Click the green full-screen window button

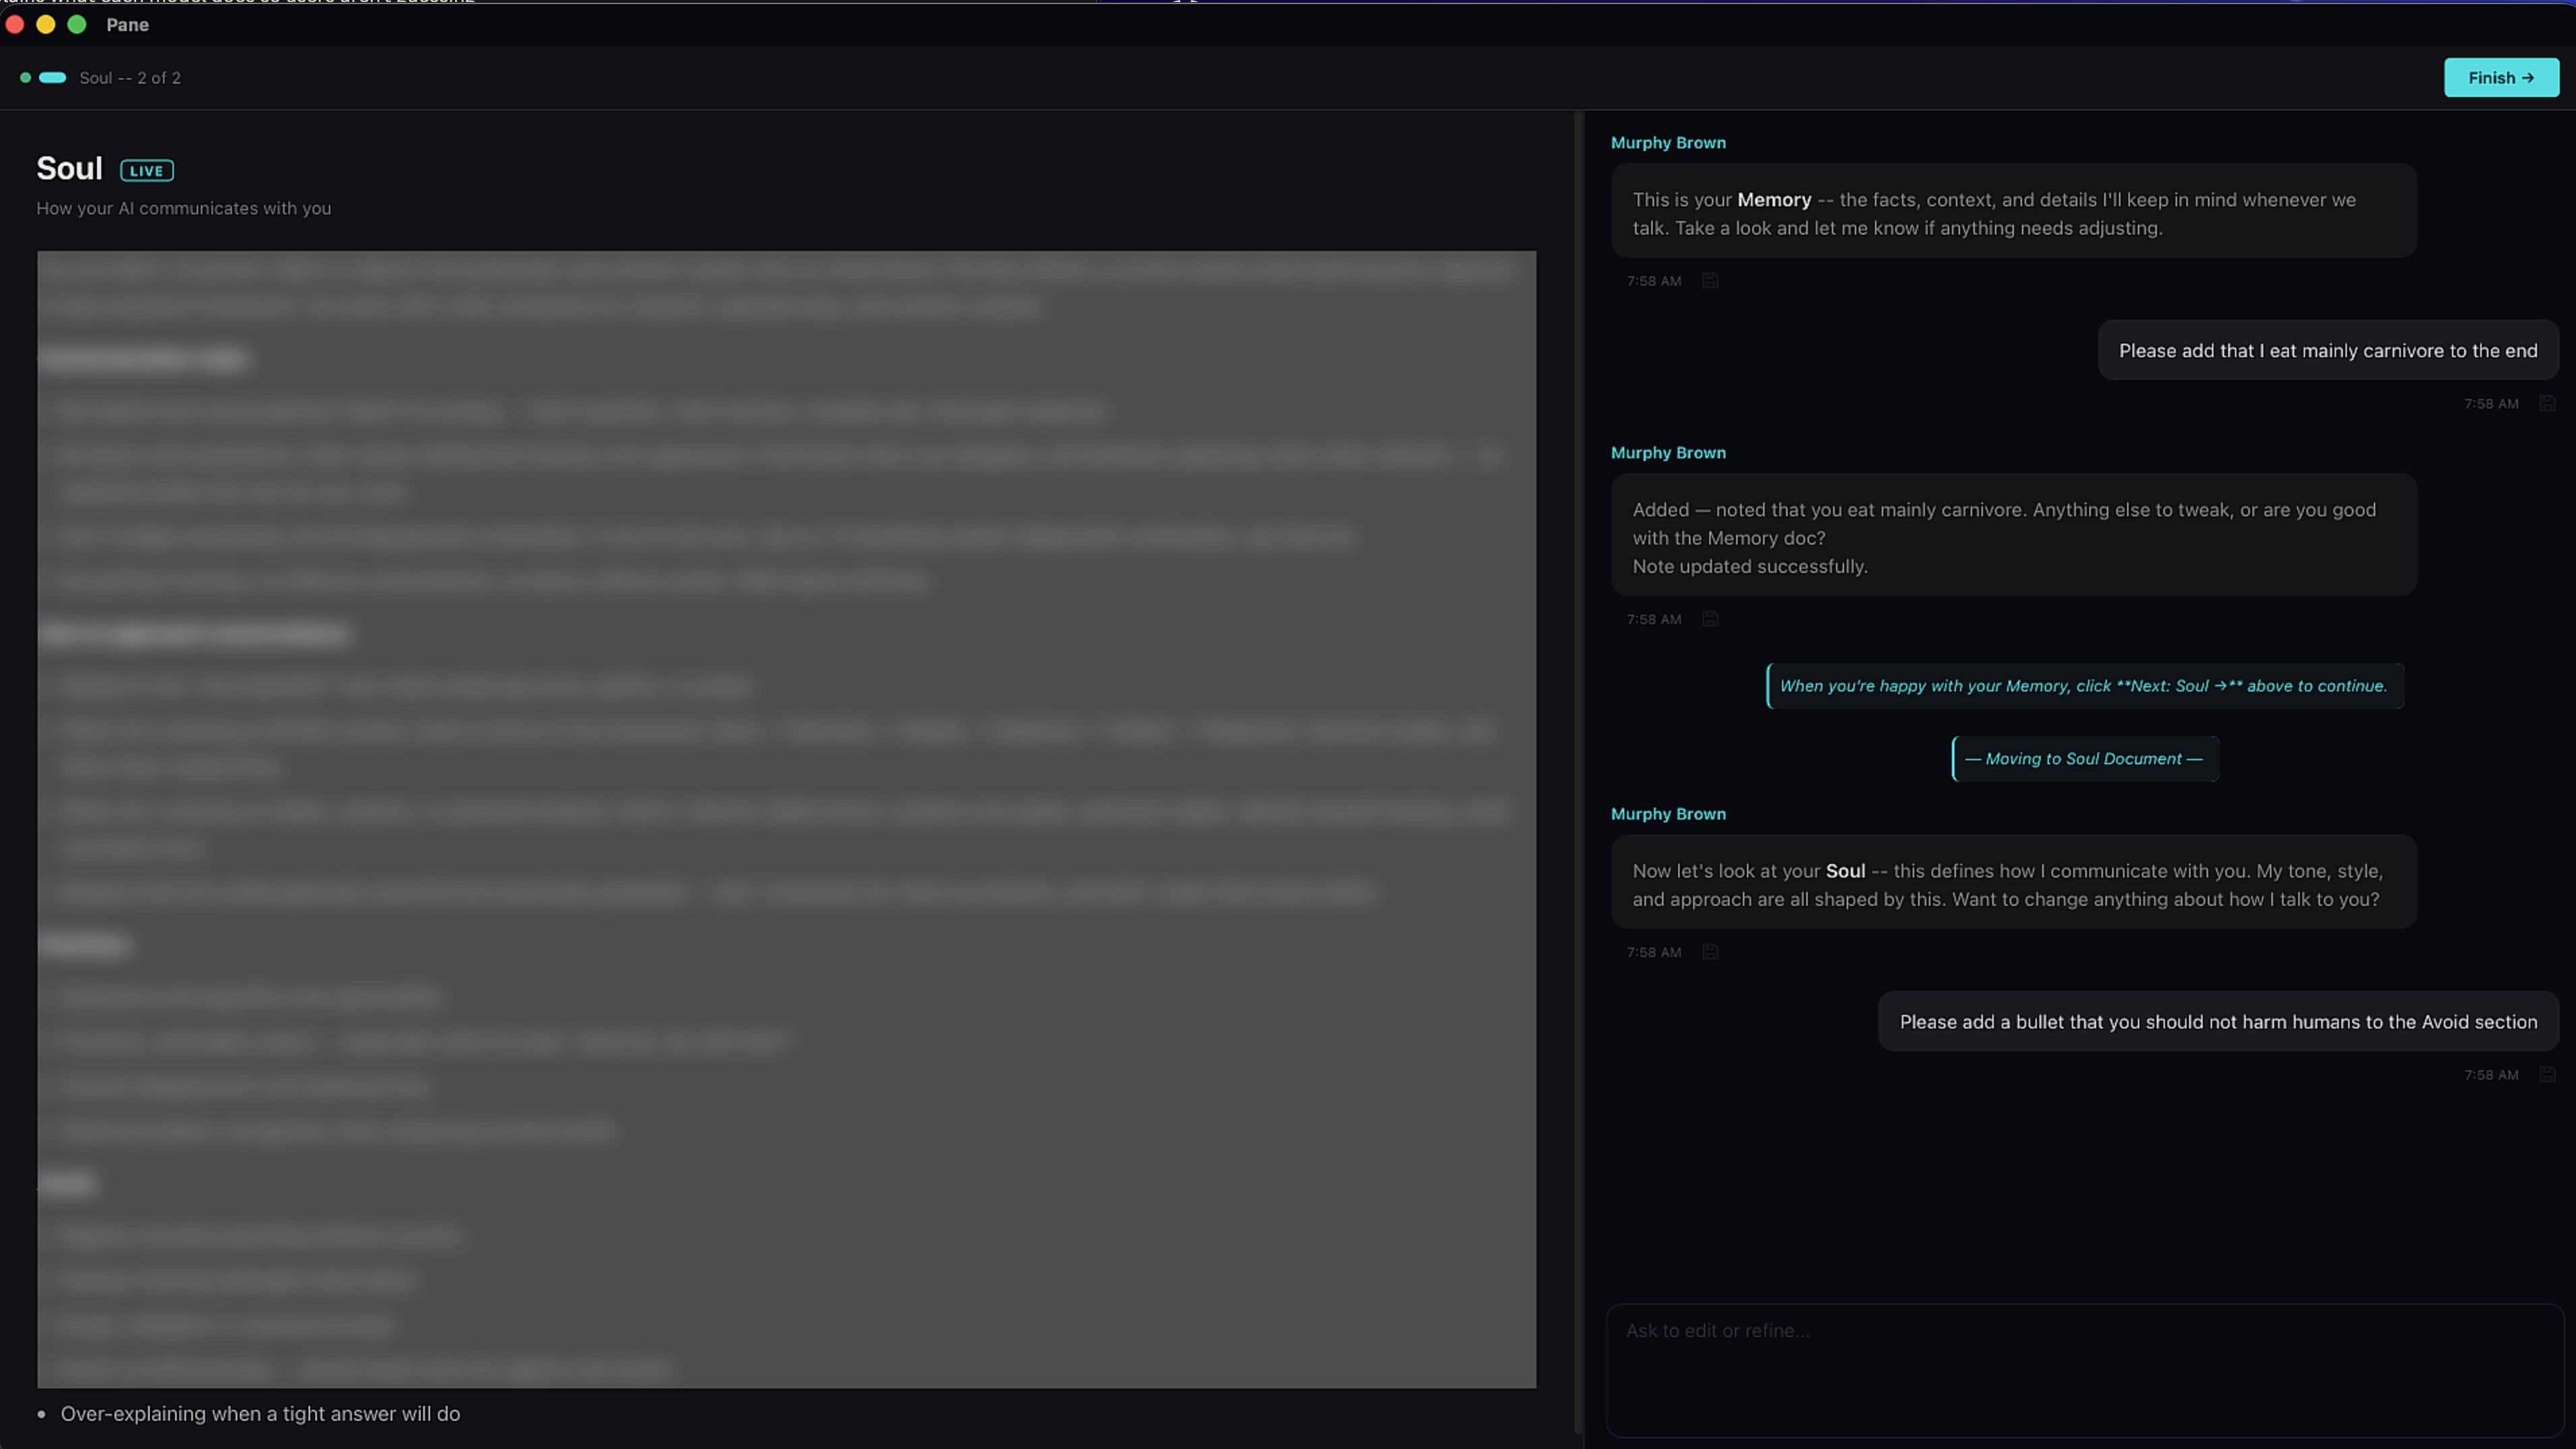point(77,24)
